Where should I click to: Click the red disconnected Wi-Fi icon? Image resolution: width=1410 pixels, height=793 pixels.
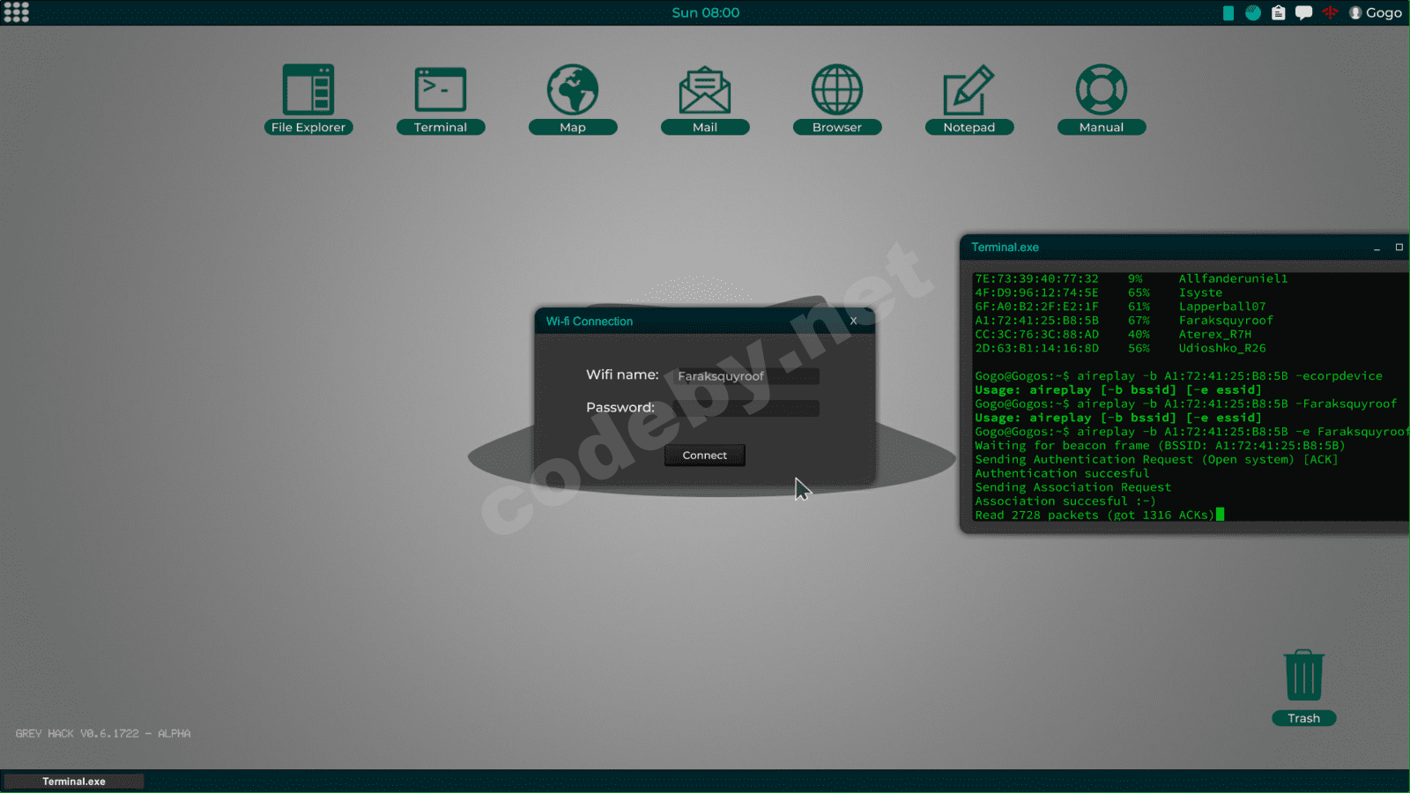click(1330, 12)
